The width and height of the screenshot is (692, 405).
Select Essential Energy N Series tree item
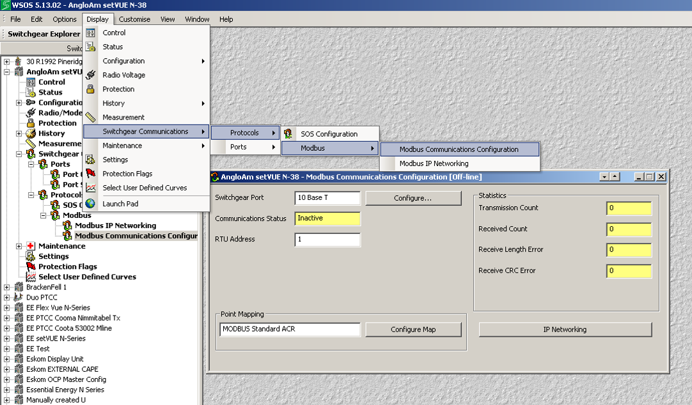65,390
